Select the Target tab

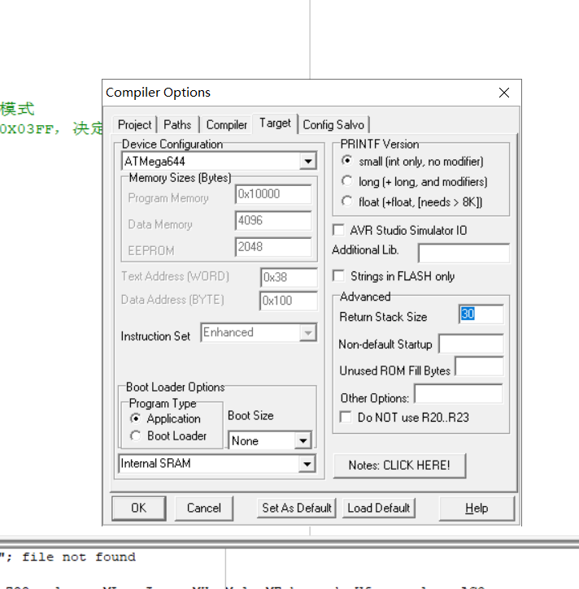click(275, 123)
